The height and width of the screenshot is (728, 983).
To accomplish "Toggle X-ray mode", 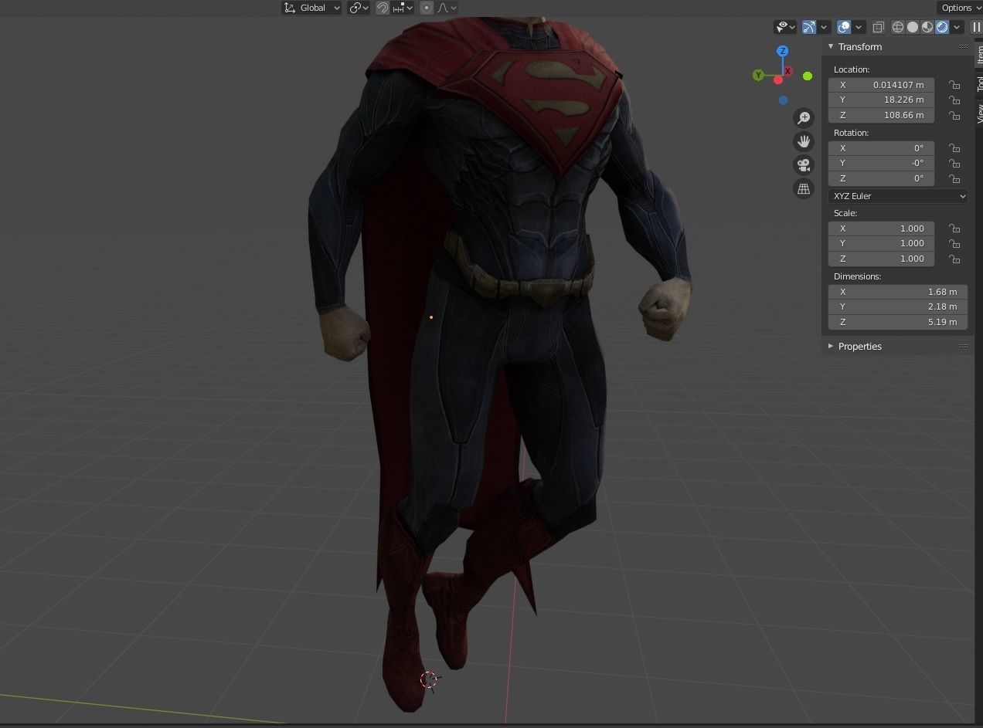I will point(879,27).
